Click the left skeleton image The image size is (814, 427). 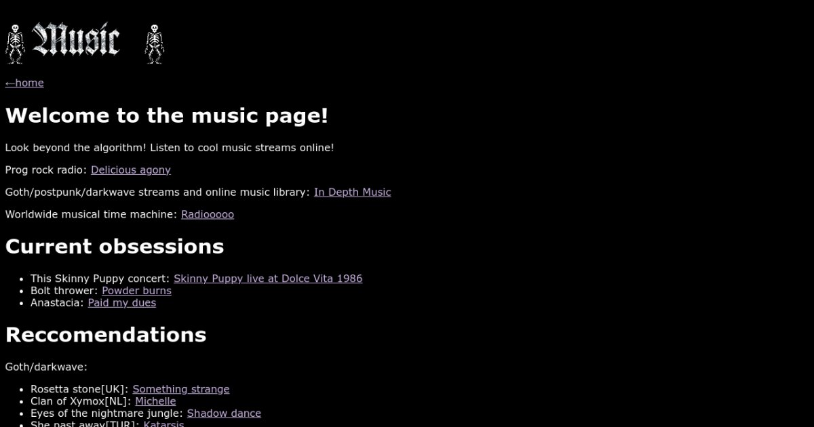click(x=15, y=44)
